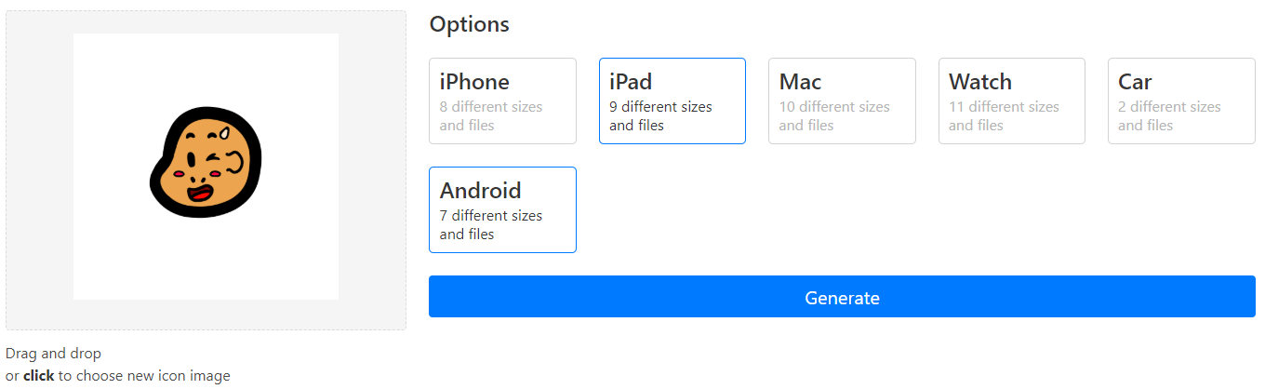Image resolution: width=1265 pixels, height=389 pixels.
Task: Click the bold "click" text to choose image
Action: point(38,376)
